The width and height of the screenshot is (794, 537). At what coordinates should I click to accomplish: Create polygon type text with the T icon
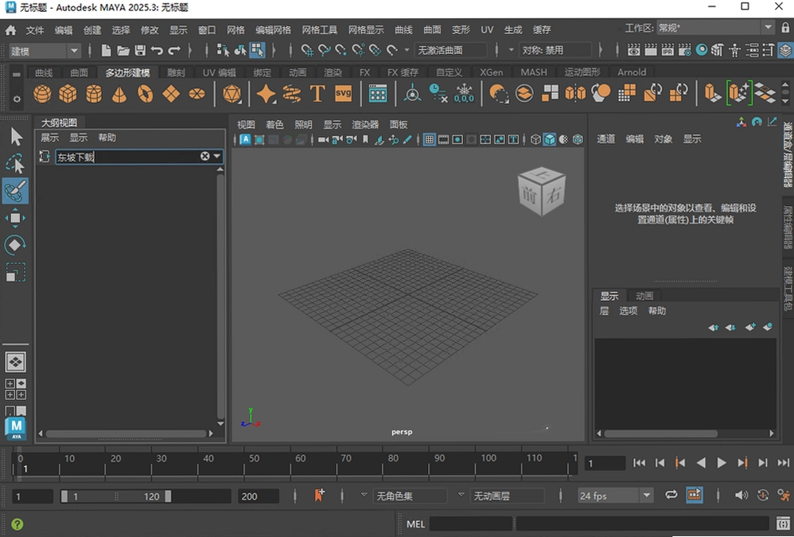[317, 94]
